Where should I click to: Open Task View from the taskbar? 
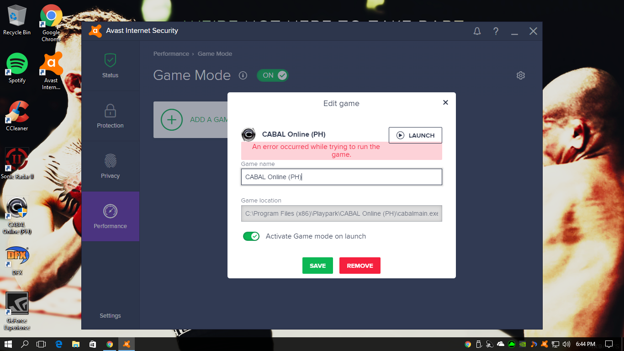coord(41,344)
